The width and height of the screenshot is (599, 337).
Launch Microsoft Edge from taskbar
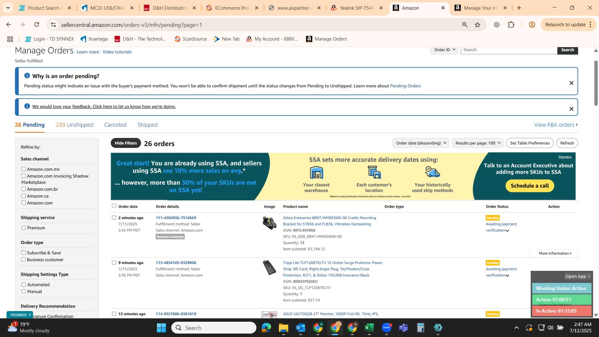tap(266, 328)
